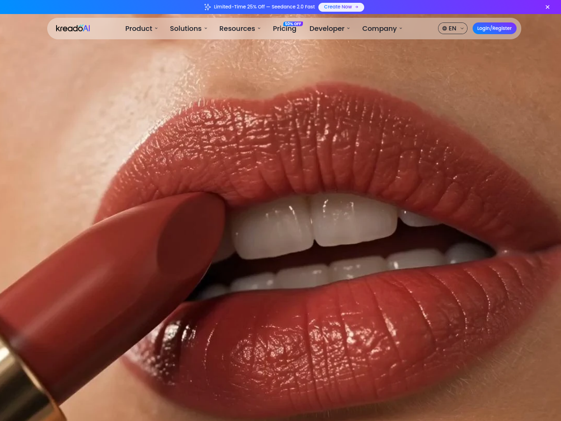Expand the Solutions menu chevron

point(206,29)
